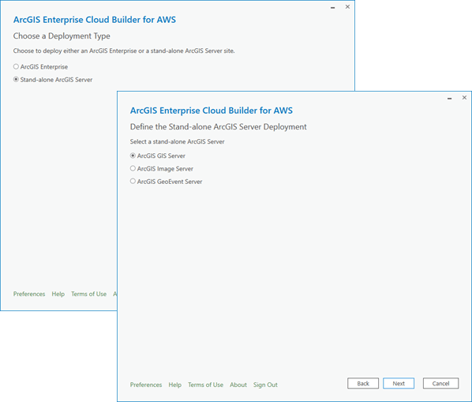
Task: Click the back window's Cloud Builder title
Action: [95, 20]
